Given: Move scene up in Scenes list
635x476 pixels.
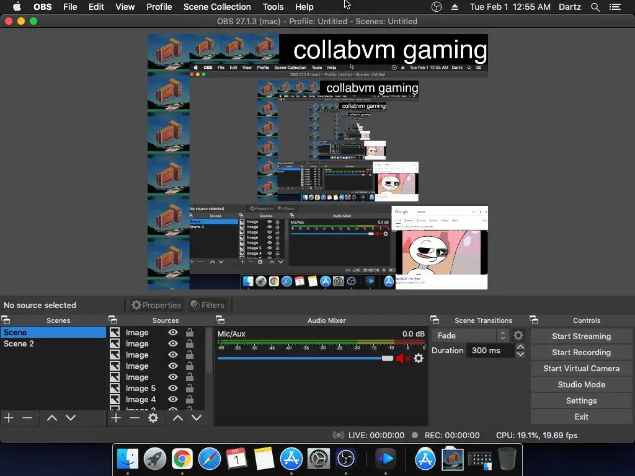Looking at the screenshot, I should [52, 418].
